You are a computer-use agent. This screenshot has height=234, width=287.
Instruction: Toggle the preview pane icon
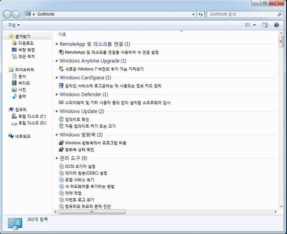tap(265, 25)
